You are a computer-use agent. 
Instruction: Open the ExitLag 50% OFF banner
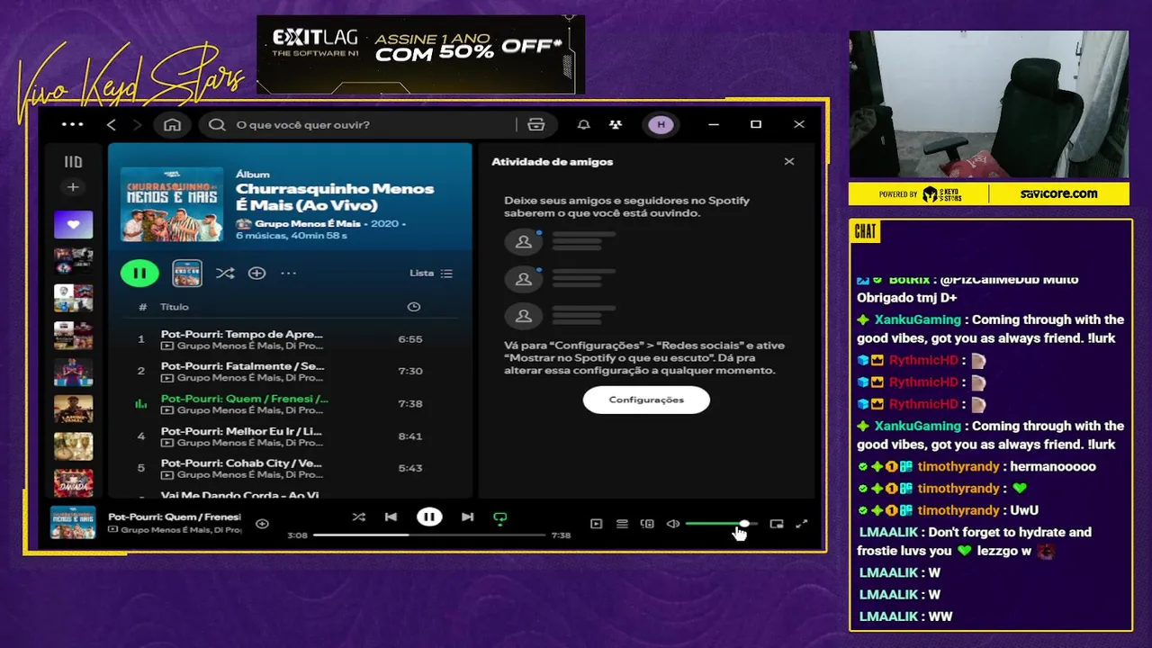[x=420, y=54]
